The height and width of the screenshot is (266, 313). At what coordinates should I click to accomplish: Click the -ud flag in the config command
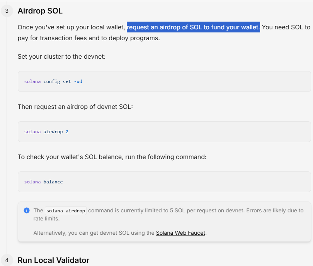click(x=78, y=81)
